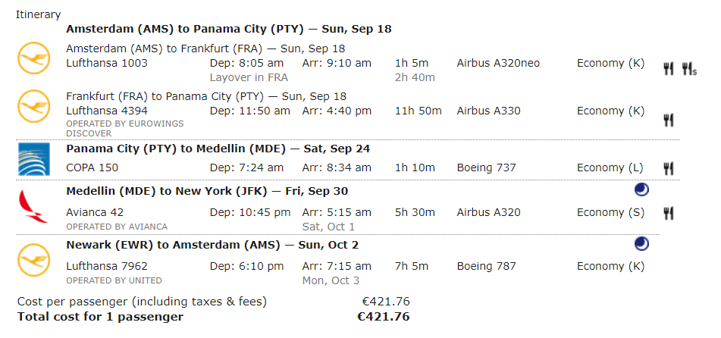
Task: Click the snack meal icon on Lufthansa 1003
Action: point(689,70)
